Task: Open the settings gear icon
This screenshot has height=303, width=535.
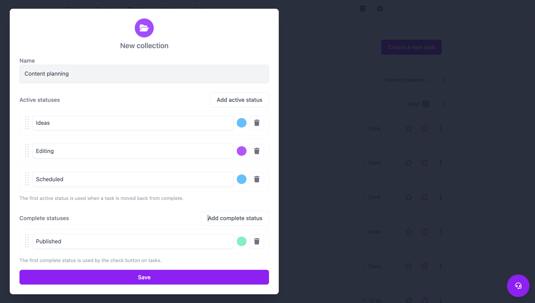Action: pos(380,9)
